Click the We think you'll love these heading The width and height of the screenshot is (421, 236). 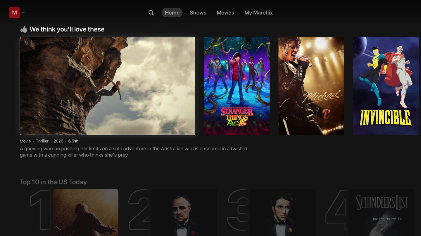(67, 29)
